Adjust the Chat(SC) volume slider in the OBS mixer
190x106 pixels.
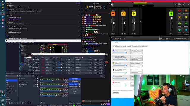pos(52,86)
